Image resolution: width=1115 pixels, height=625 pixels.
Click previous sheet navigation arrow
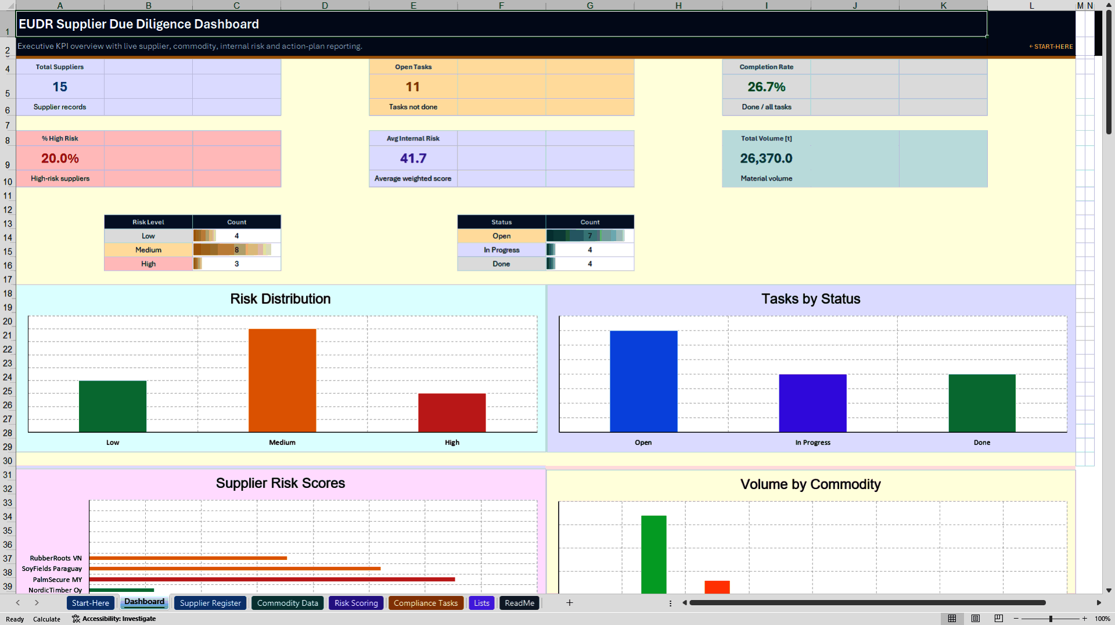pyautogui.click(x=18, y=603)
